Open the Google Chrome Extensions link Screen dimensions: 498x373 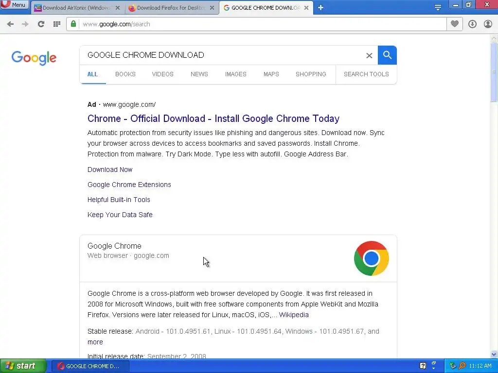click(x=129, y=185)
